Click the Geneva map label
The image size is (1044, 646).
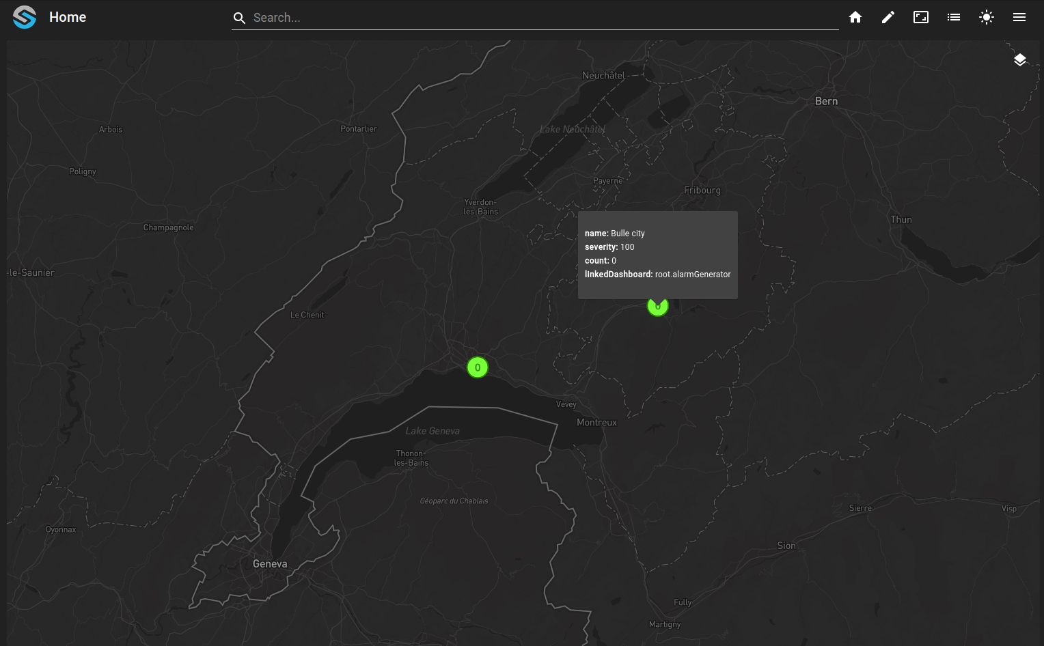click(270, 564)
